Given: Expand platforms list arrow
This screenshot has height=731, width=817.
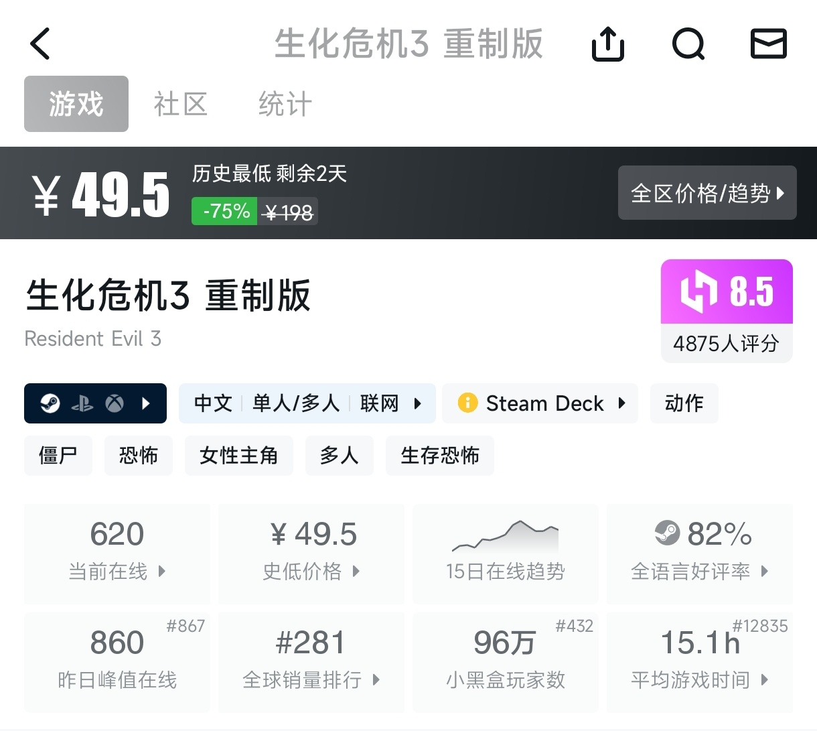Looking at the screenshot, I should click(147, 403).
